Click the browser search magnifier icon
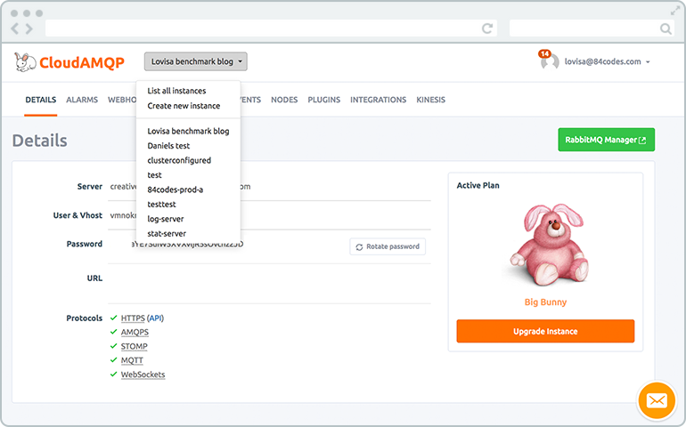 [x=666, y=28]
